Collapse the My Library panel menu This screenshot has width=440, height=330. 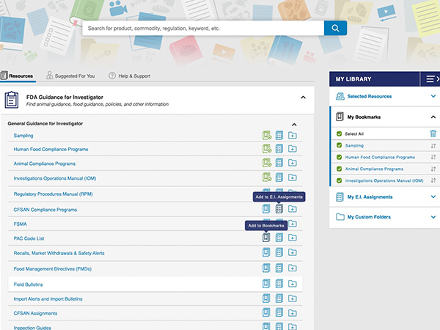click(x=432, y=79)
